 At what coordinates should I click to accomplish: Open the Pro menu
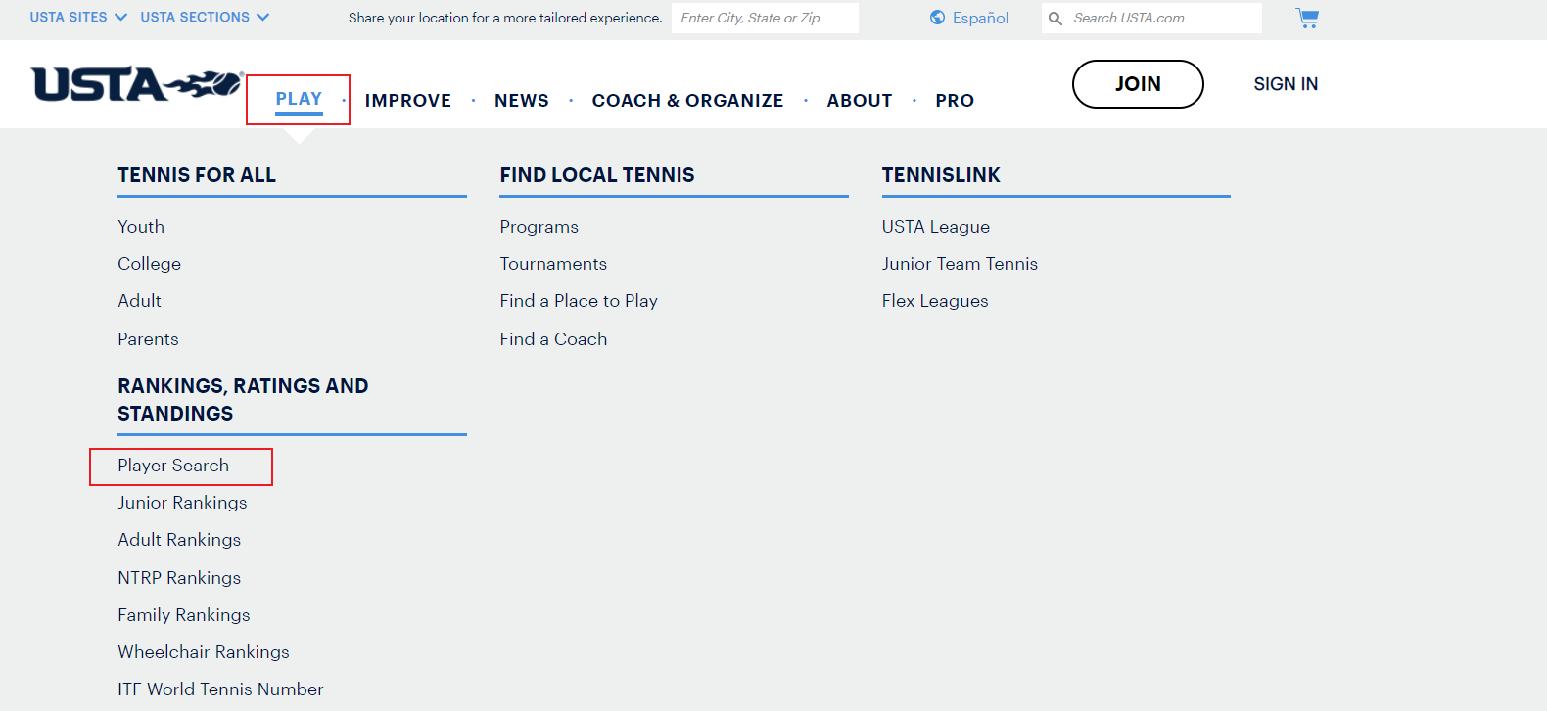tap(955, 101)
